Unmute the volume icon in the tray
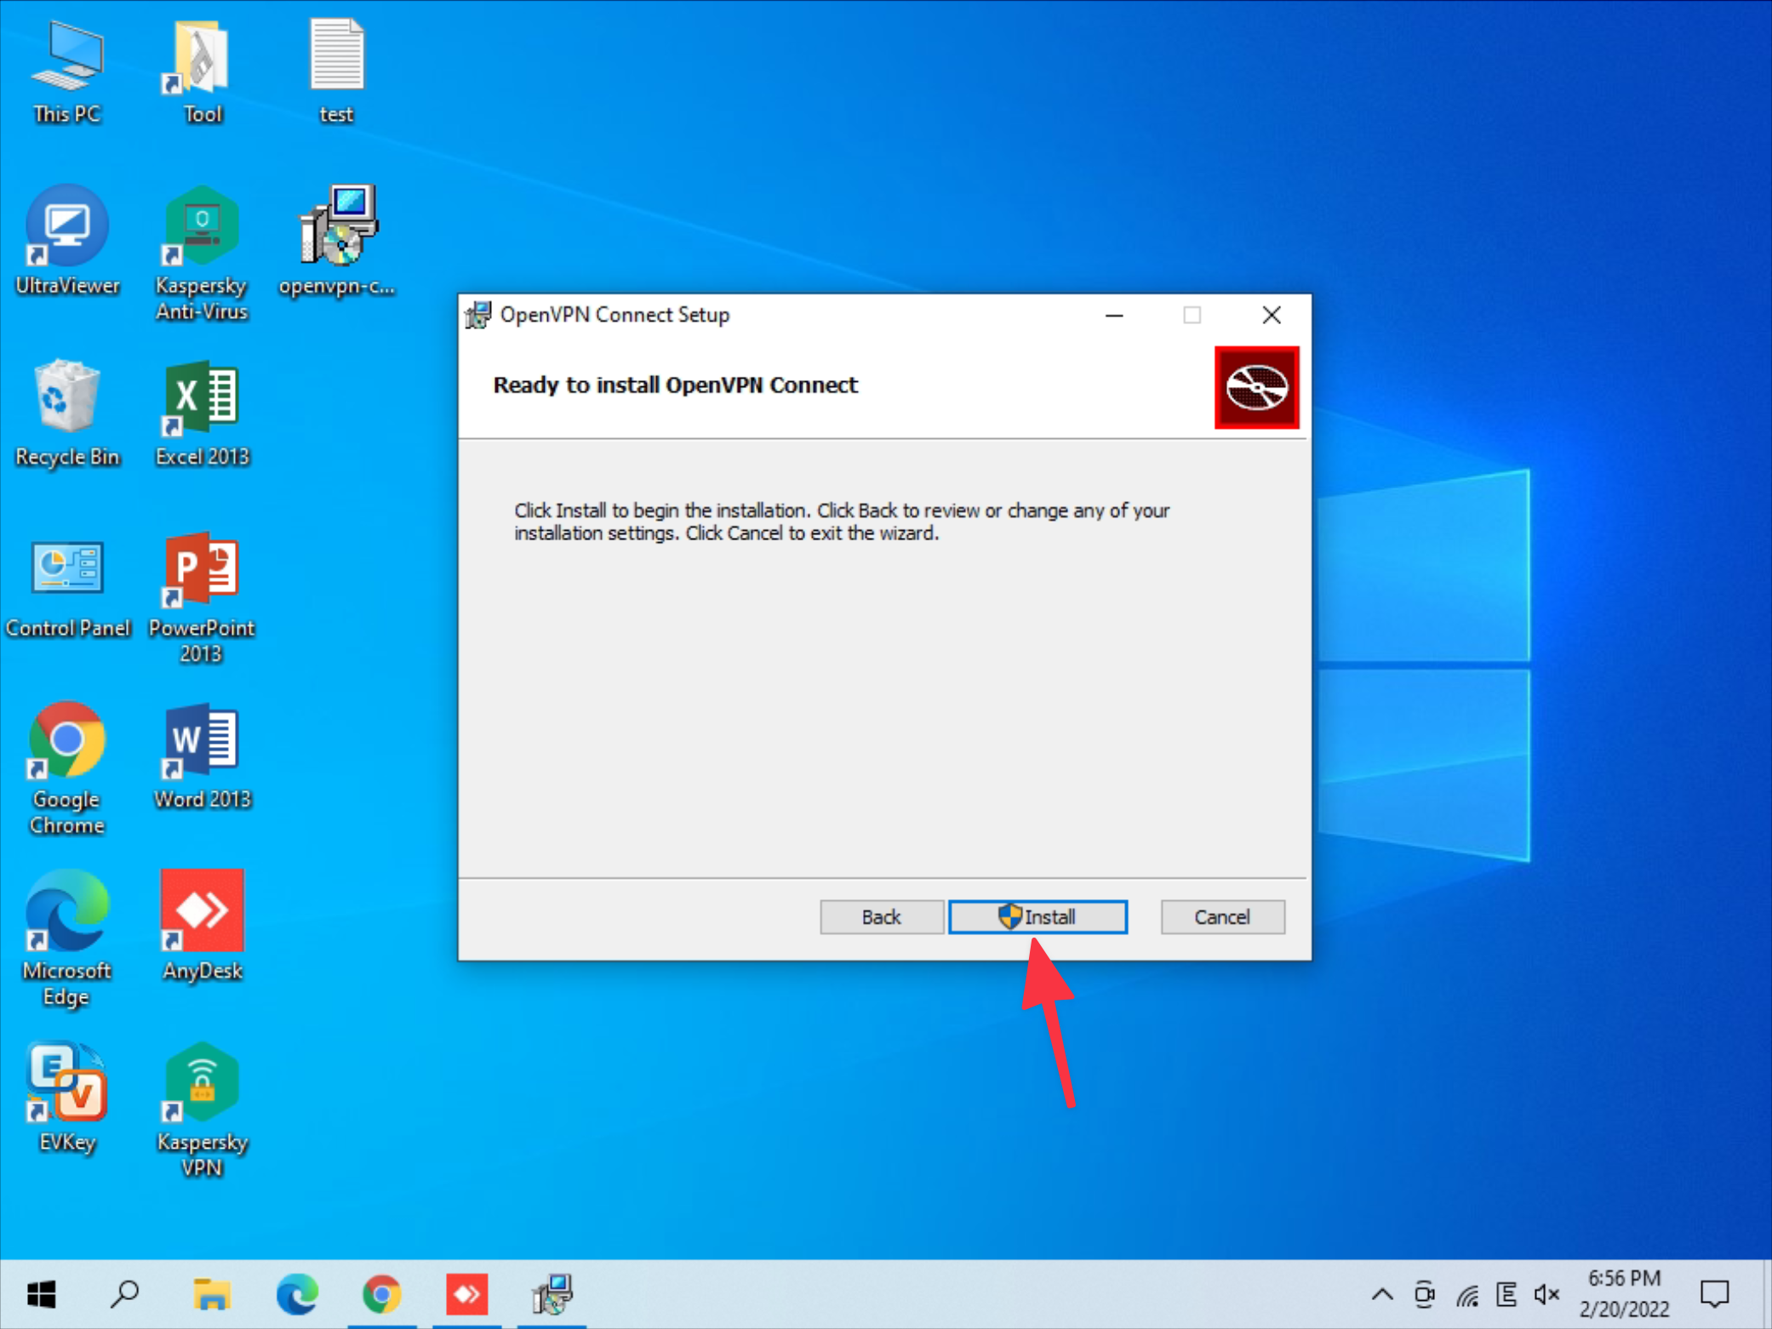The image size is (1772, 1329). point(1546,1295)
